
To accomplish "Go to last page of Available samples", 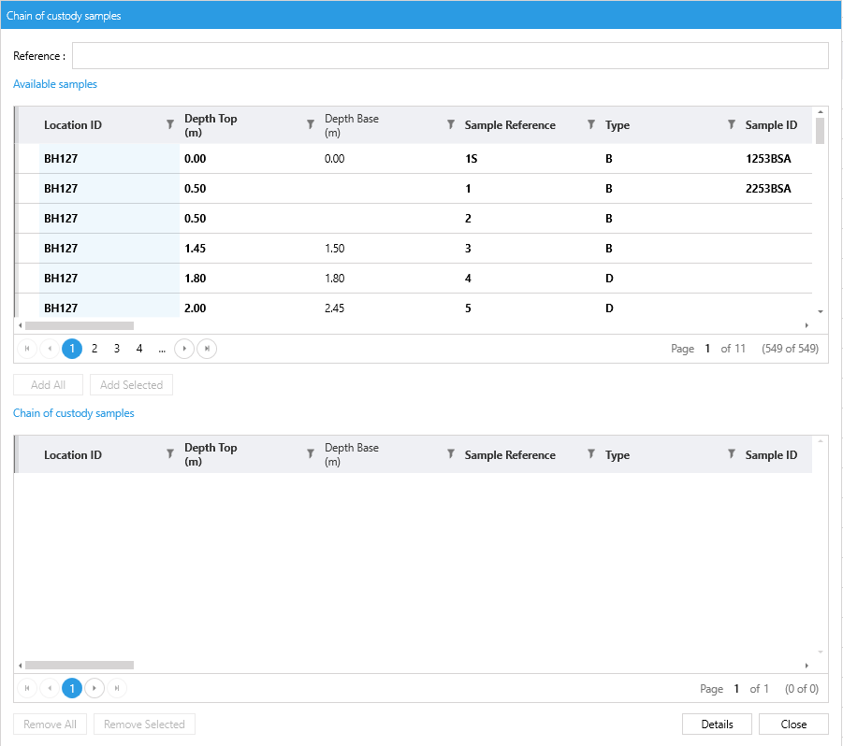I will click(207, 349).
